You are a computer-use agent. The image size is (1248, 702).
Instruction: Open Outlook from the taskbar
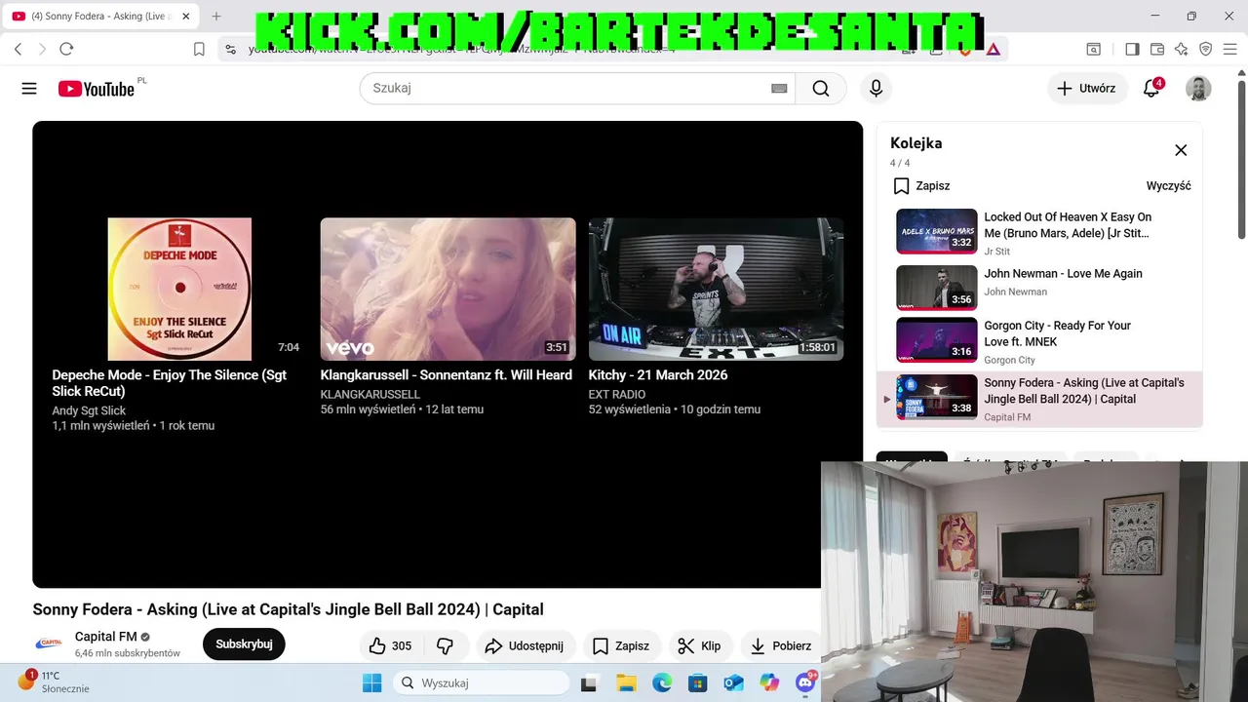pyautogui.click(x=733, y=682)
